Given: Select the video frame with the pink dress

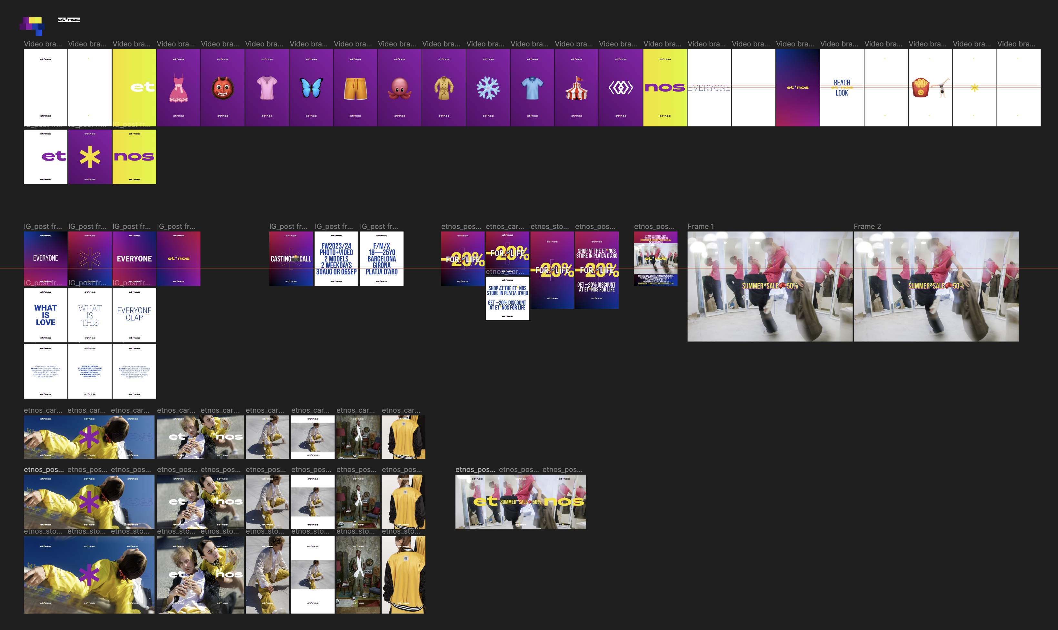Looking at the screenshot, I should (178, 87).
